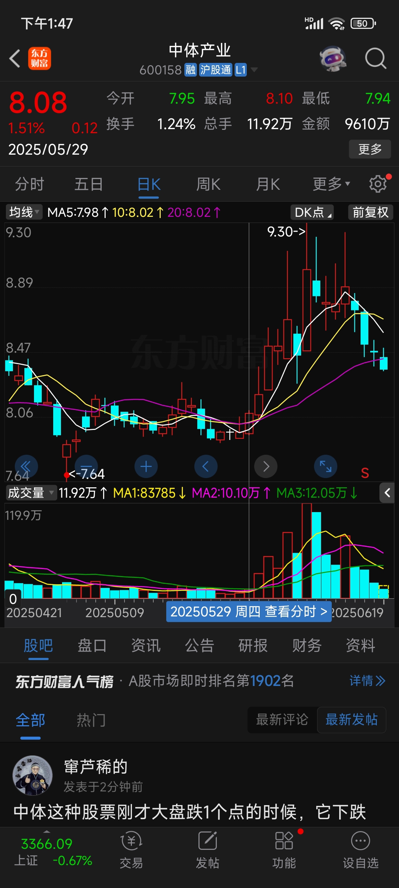Select the 日K tab
Image resolution: width=399 pixels, height=888 pixels.
pyautogui.click(x=149, y=184)
